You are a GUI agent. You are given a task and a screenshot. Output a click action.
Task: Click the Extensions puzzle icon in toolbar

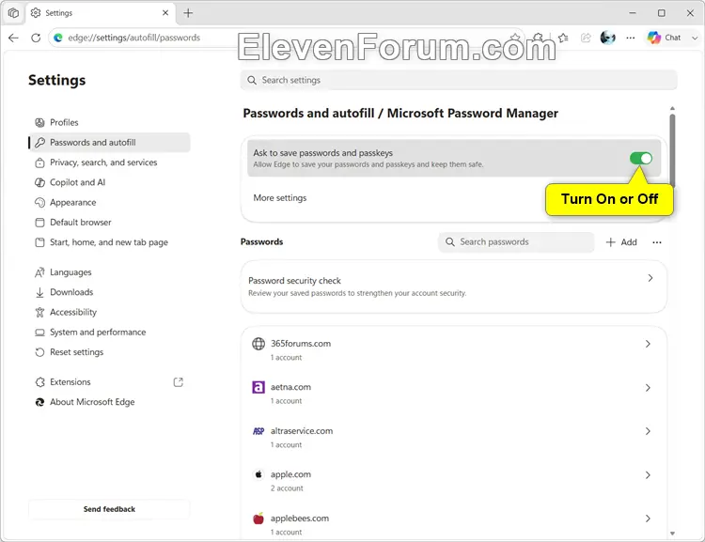tap(538, 38)
